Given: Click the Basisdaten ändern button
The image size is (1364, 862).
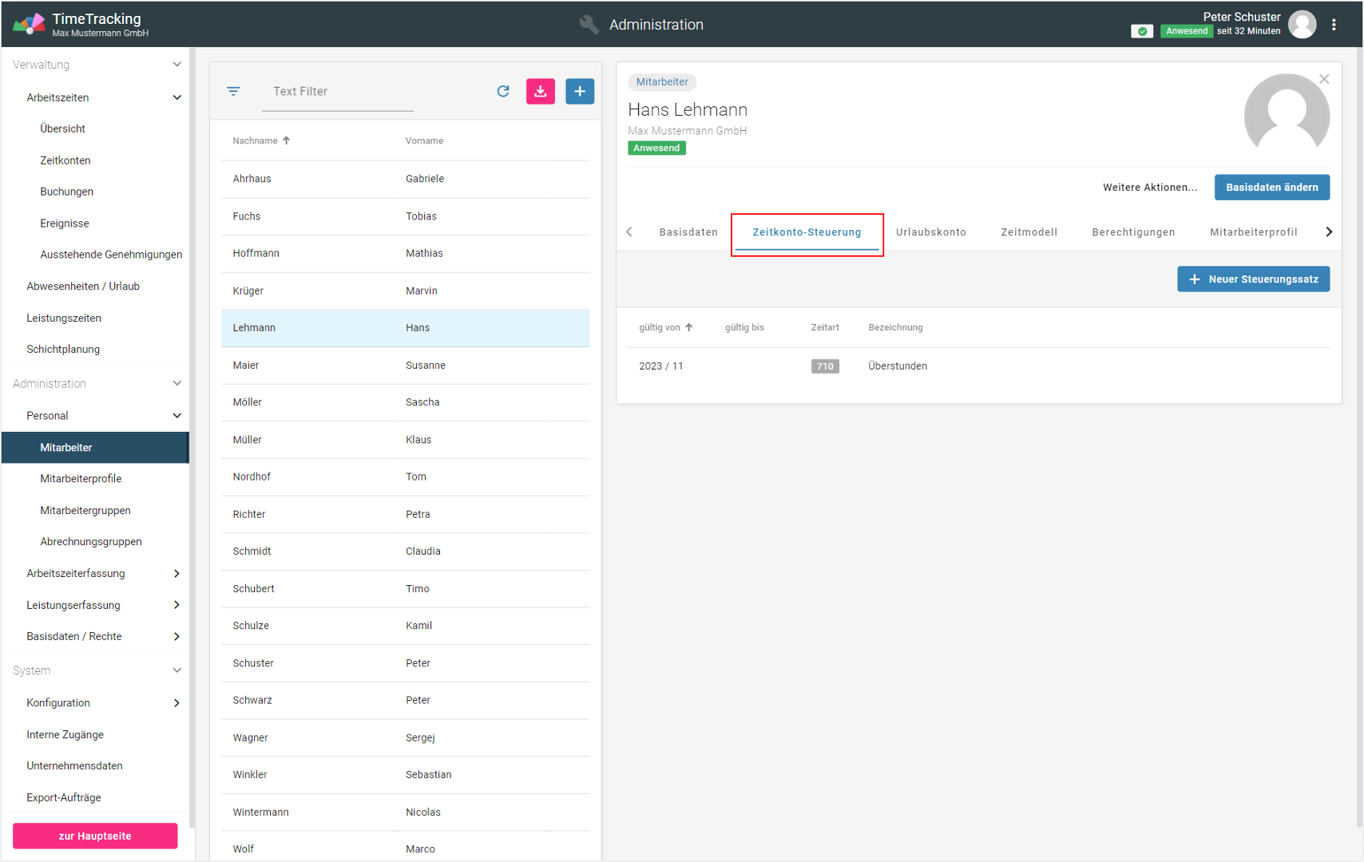Looking at the screenshot, I should [1271, 188].
